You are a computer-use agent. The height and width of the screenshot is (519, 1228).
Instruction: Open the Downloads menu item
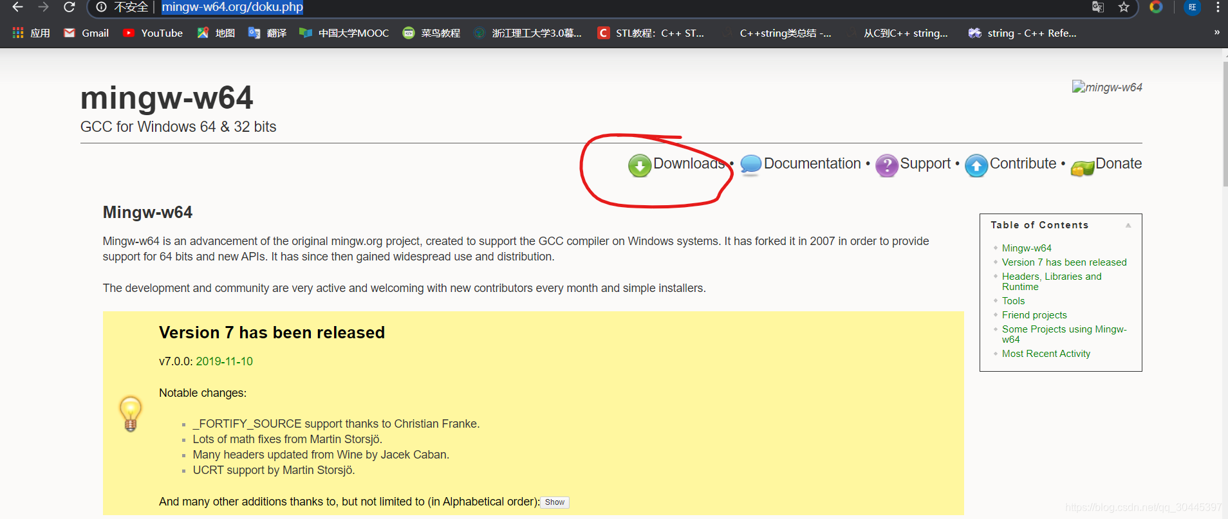pos(689,163)
